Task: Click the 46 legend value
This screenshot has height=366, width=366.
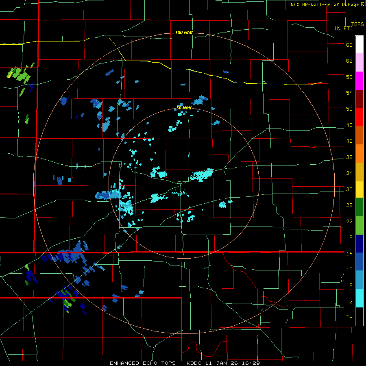Action: click(349, 125)
